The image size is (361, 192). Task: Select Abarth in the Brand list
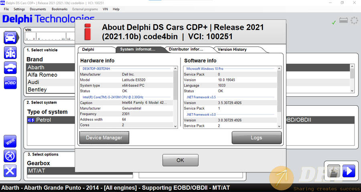(x=51, y=67)
